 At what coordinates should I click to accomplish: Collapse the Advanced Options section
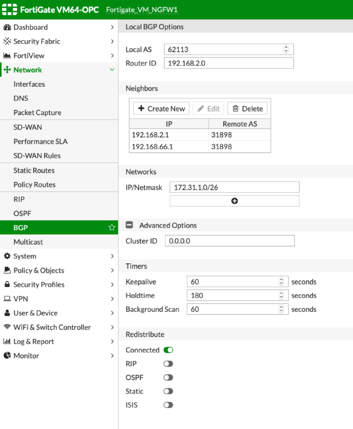[130, 225]
